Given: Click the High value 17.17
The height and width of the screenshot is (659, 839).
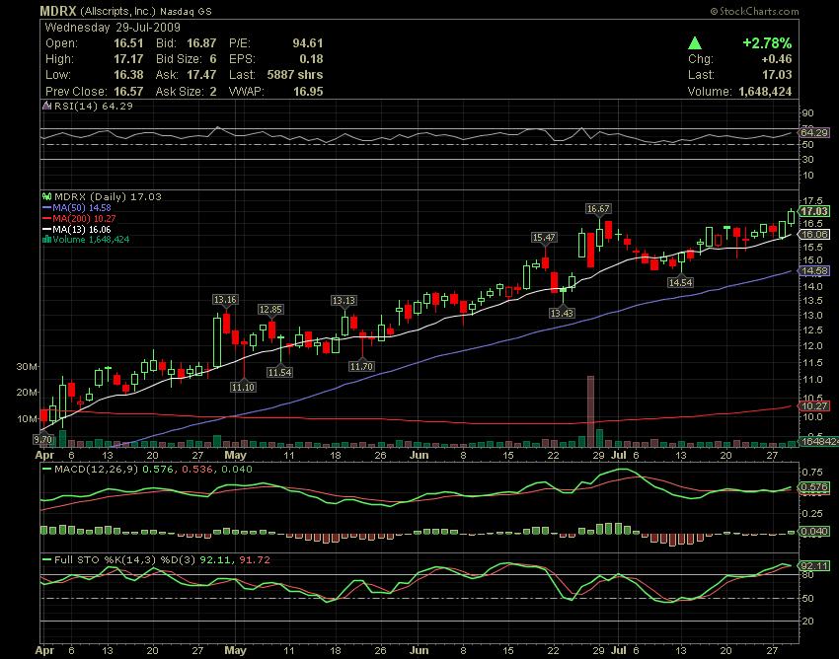Looking at the screenshot, I should point(128,59).
